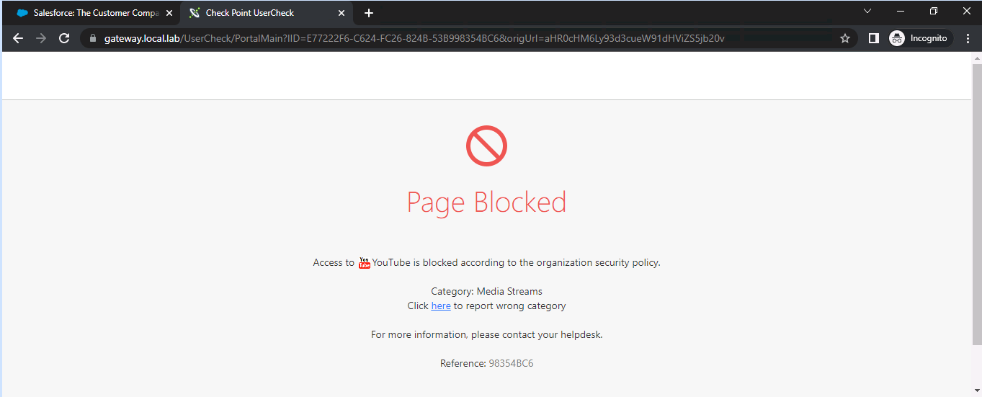Go back to the previous page
Screen dimensions: 982x397
(18, 38)
